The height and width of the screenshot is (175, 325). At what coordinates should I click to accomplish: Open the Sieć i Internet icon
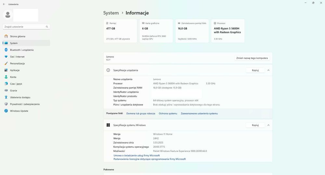[6, 57]
